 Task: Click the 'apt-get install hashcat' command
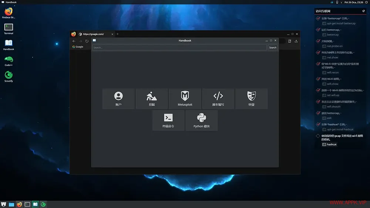[x=338, y=129]
